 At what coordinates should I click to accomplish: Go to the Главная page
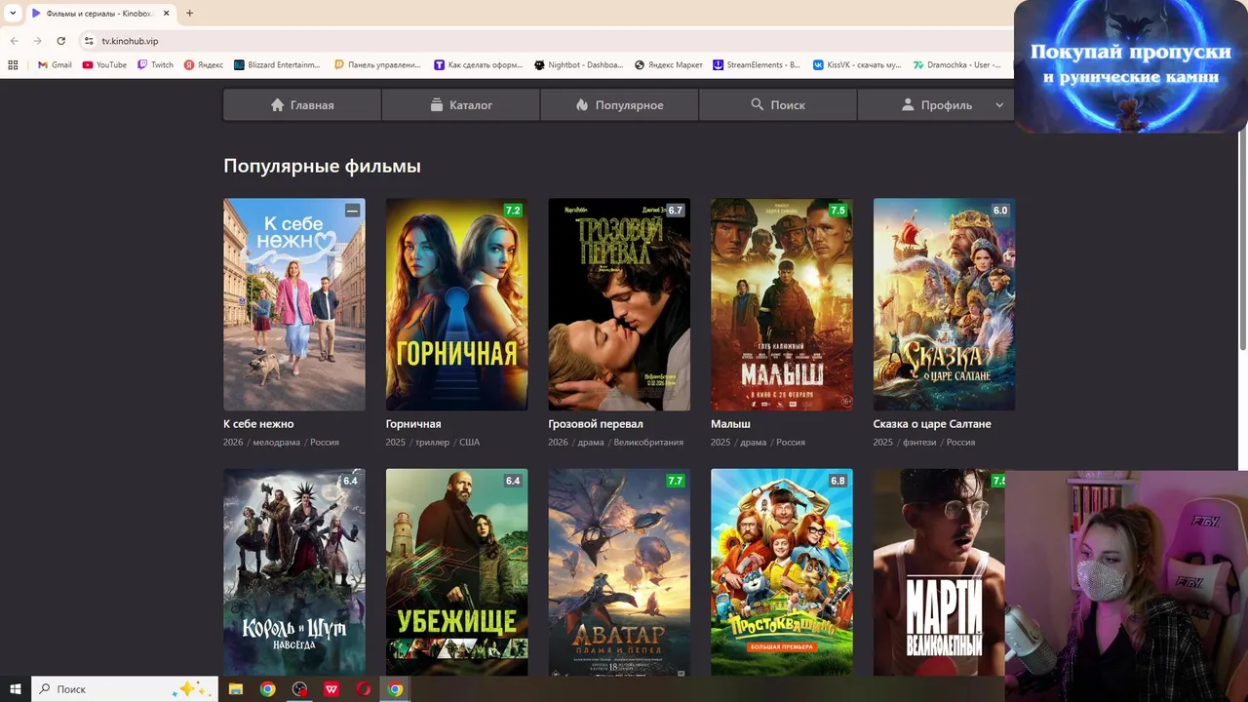[302, 105]
